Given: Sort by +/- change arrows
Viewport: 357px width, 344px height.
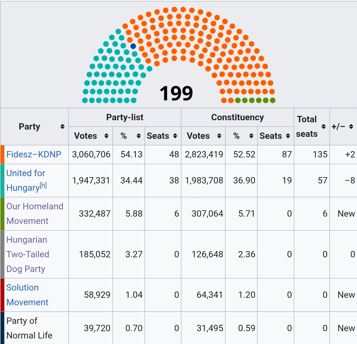Looking at the screenshot, I should point(351,127).
